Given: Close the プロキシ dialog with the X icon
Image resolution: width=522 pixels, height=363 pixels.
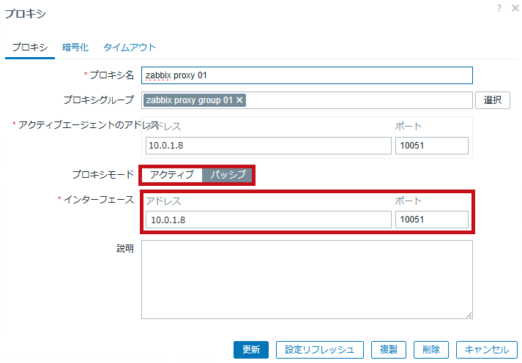Looking at the screenshot, I should click(515, 8).
